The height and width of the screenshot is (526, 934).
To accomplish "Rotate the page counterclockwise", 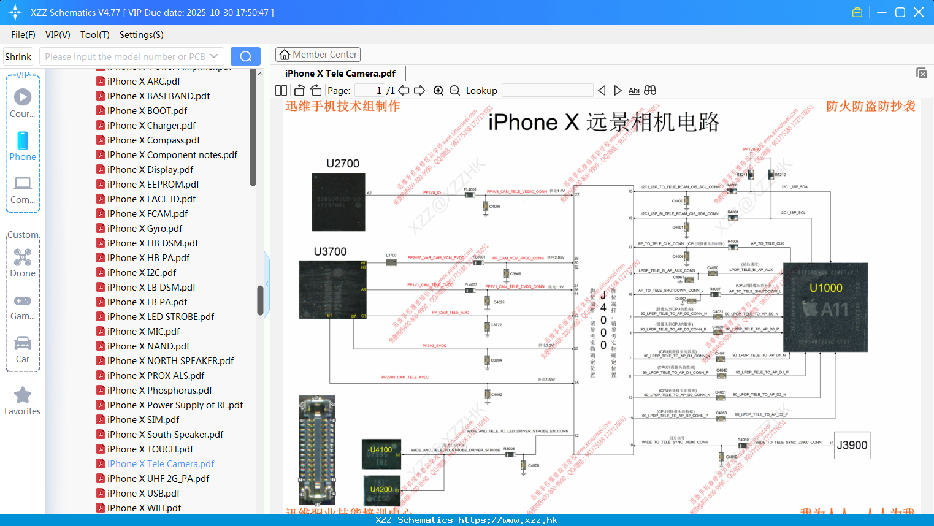I will point(299,90).
